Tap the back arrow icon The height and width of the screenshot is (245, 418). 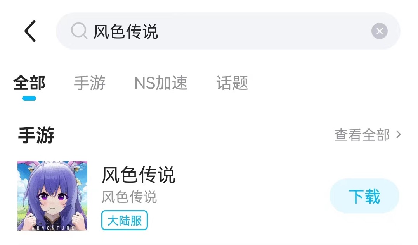(30, 31)
